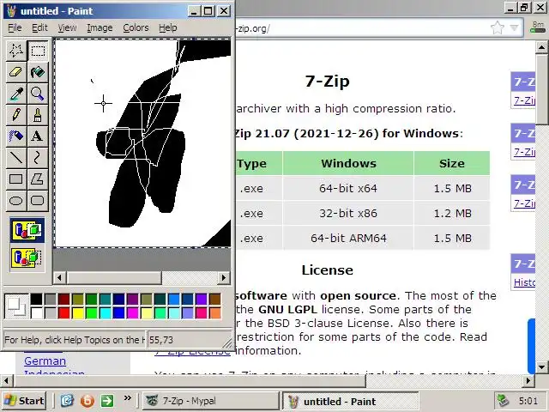This screenshot has width=549, height=412.
Task: Activate the Magnifier tool in Paint
Action: click(38, 94)
